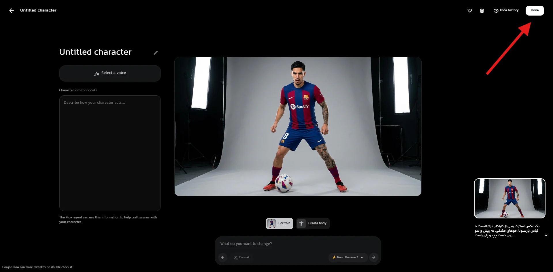This screenshot has width=553, height=272.
Task: Click the Untitled character heading title
Action: [x=95, y=52]
